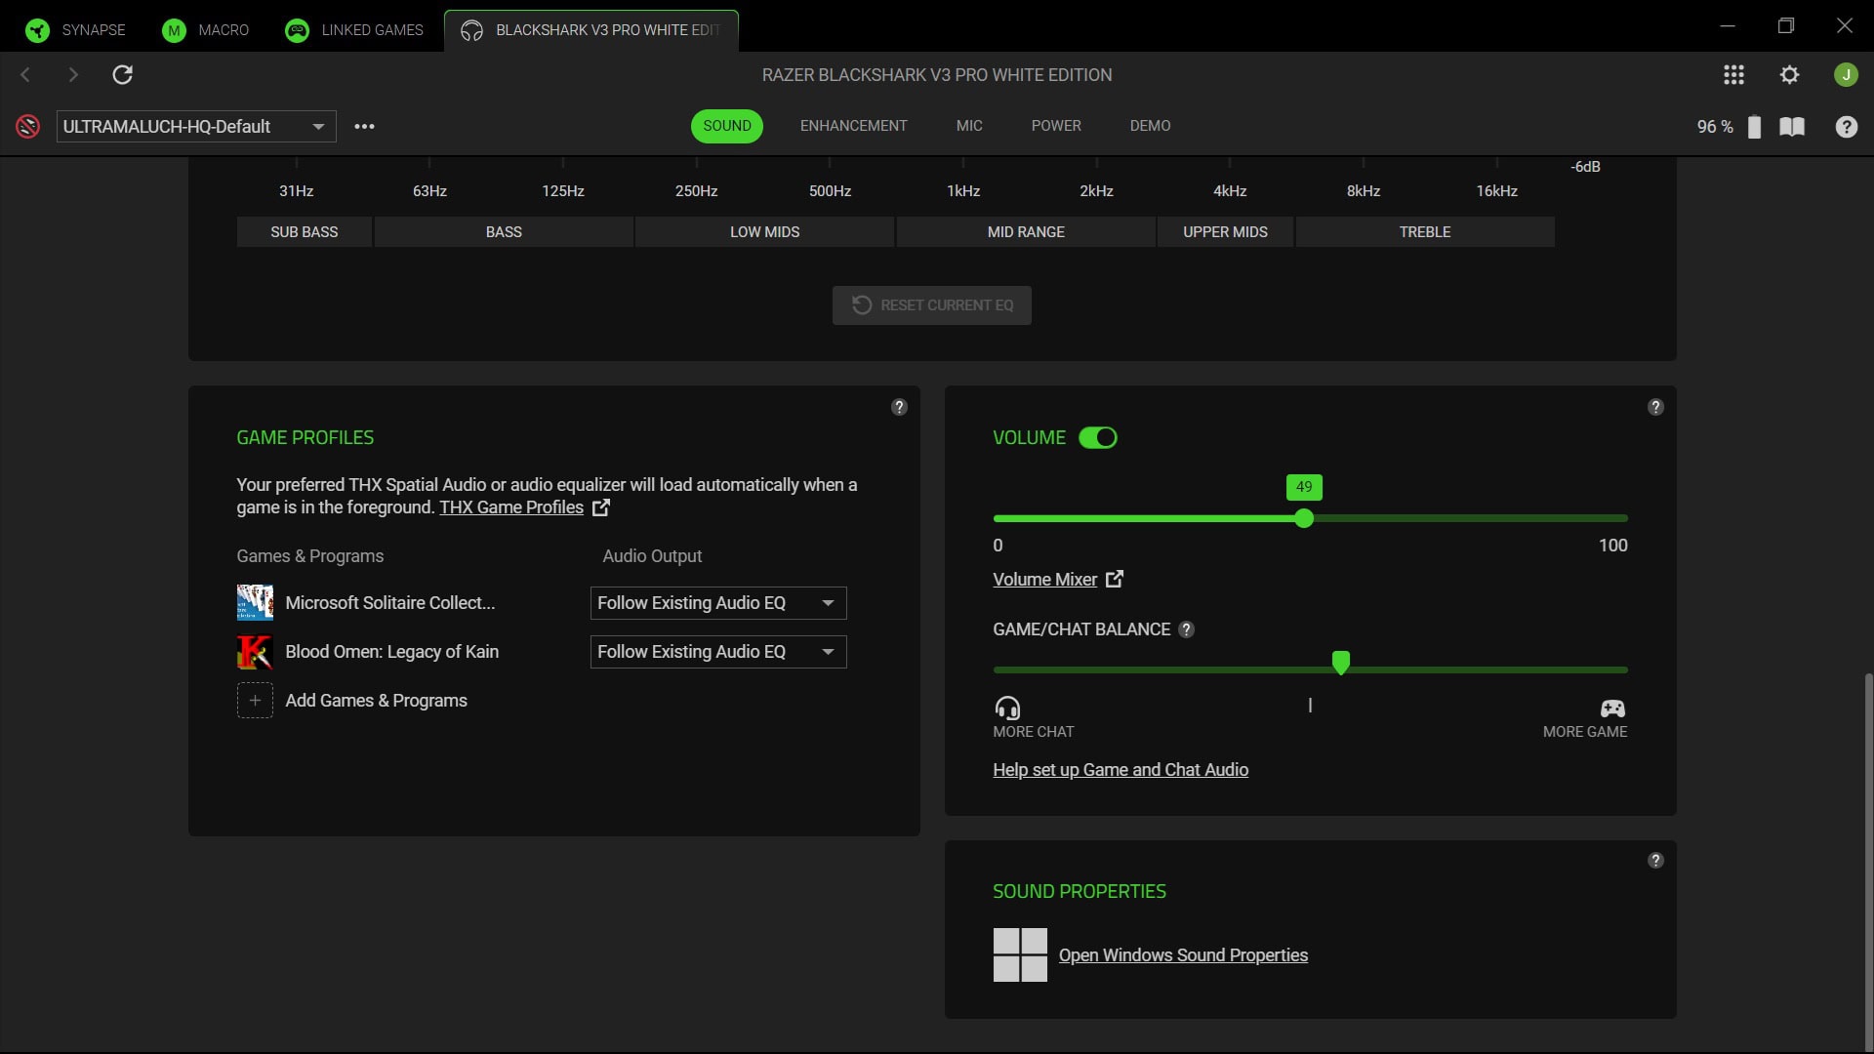
Task: Open Windows Sound Properties link
Action: pos(1183,955)
